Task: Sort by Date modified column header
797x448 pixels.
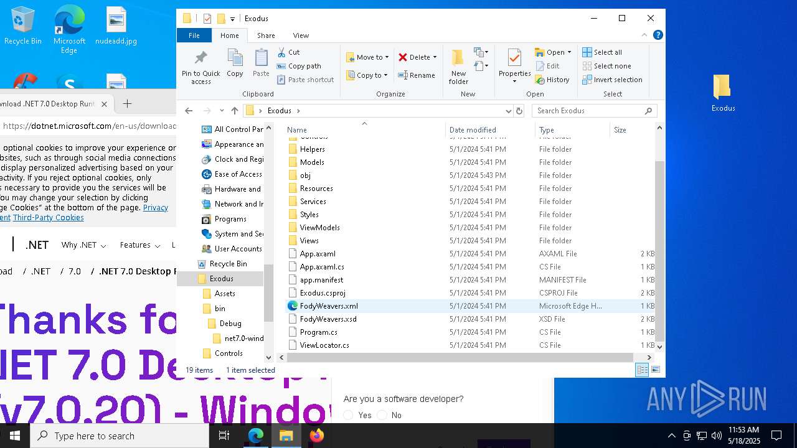Action: [x=490, y=129]
